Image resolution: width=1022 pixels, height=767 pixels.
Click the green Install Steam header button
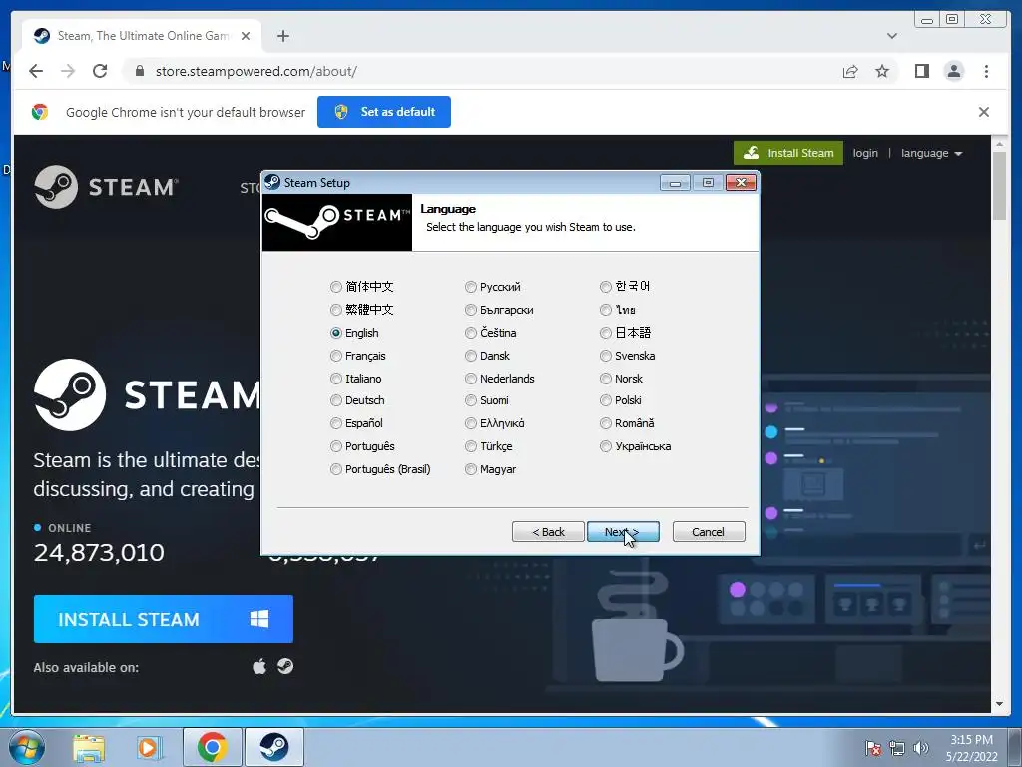pos(788,153)
